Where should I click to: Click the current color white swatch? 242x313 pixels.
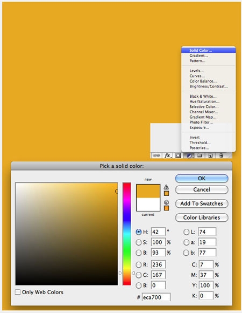pos(148,204)
